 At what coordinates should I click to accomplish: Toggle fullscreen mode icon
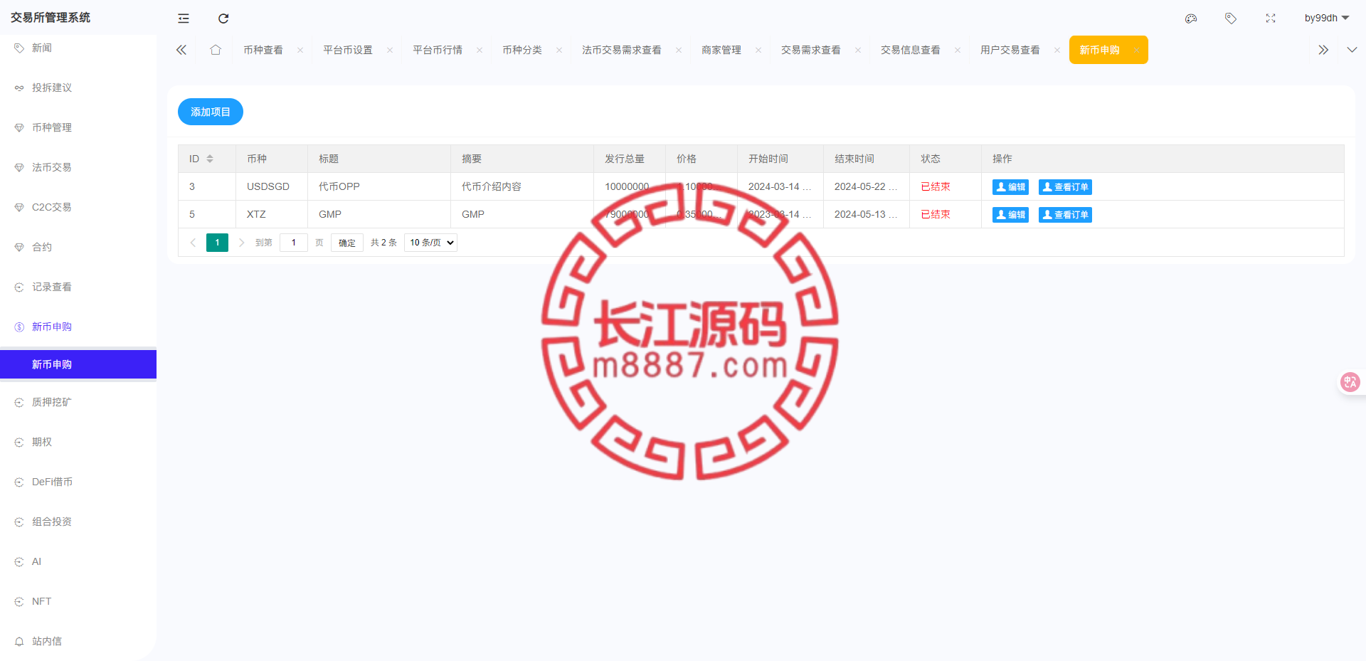(1271, 18)
